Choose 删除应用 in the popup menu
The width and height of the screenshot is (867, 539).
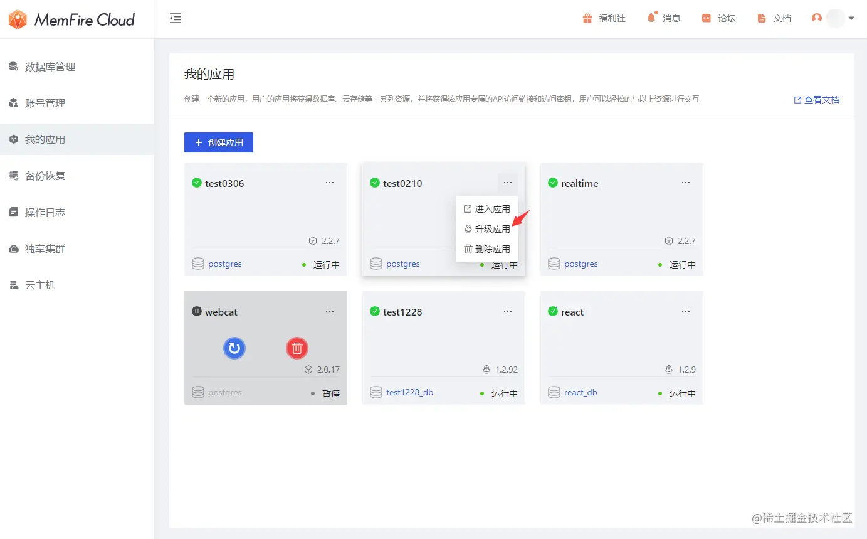tap(486, 249)
